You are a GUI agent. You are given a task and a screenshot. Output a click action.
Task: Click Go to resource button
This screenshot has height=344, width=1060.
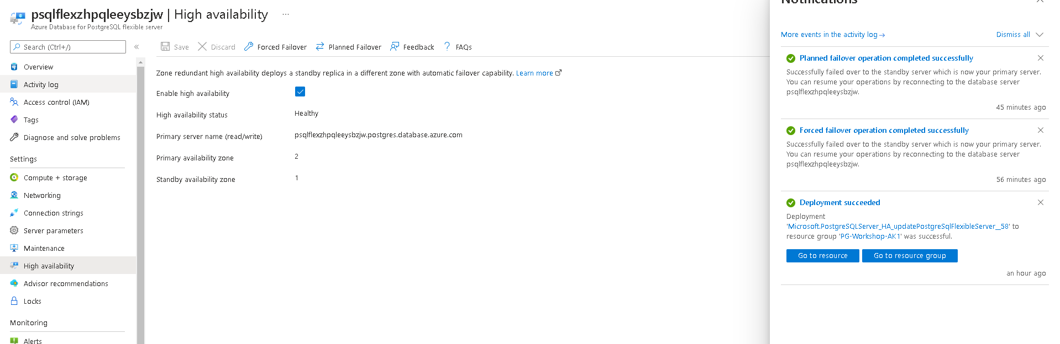pyautogui.click(x=823, y=256)
